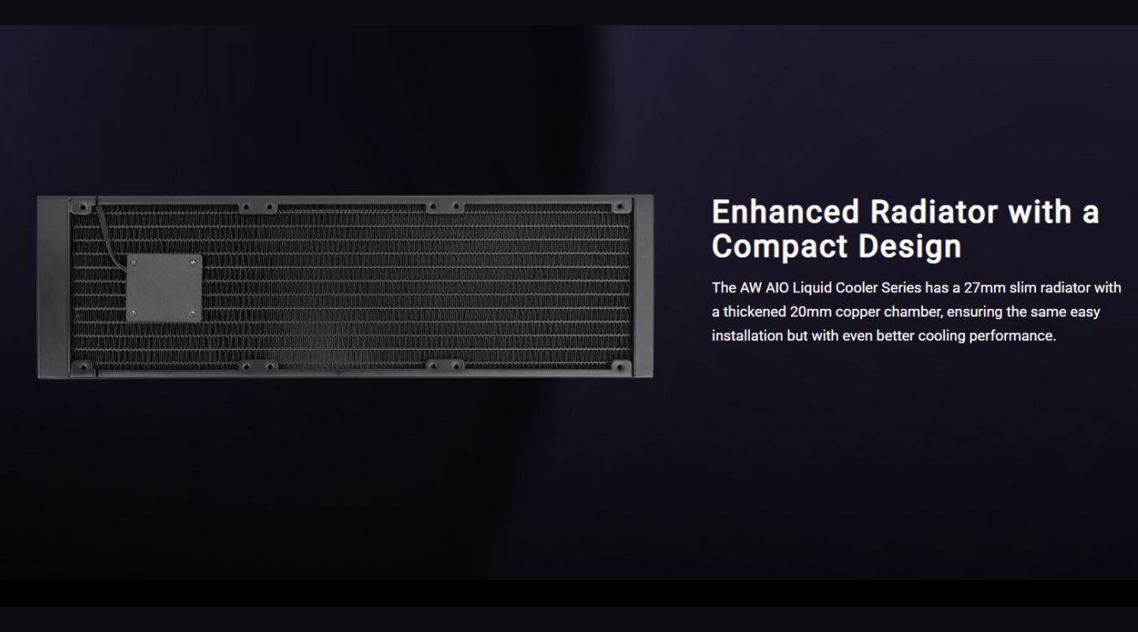Click the bottom-left corner mounting hole of radiator
Image resolution: width=1138 pixels, height=632 pixels.
point(81,367)
